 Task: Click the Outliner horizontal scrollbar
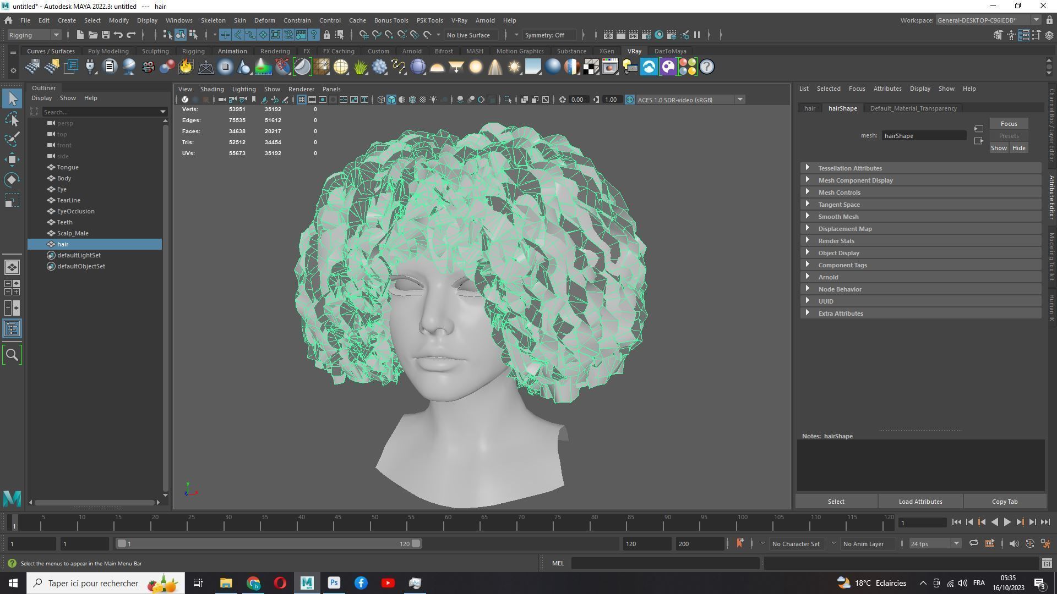tap(94, 502)
